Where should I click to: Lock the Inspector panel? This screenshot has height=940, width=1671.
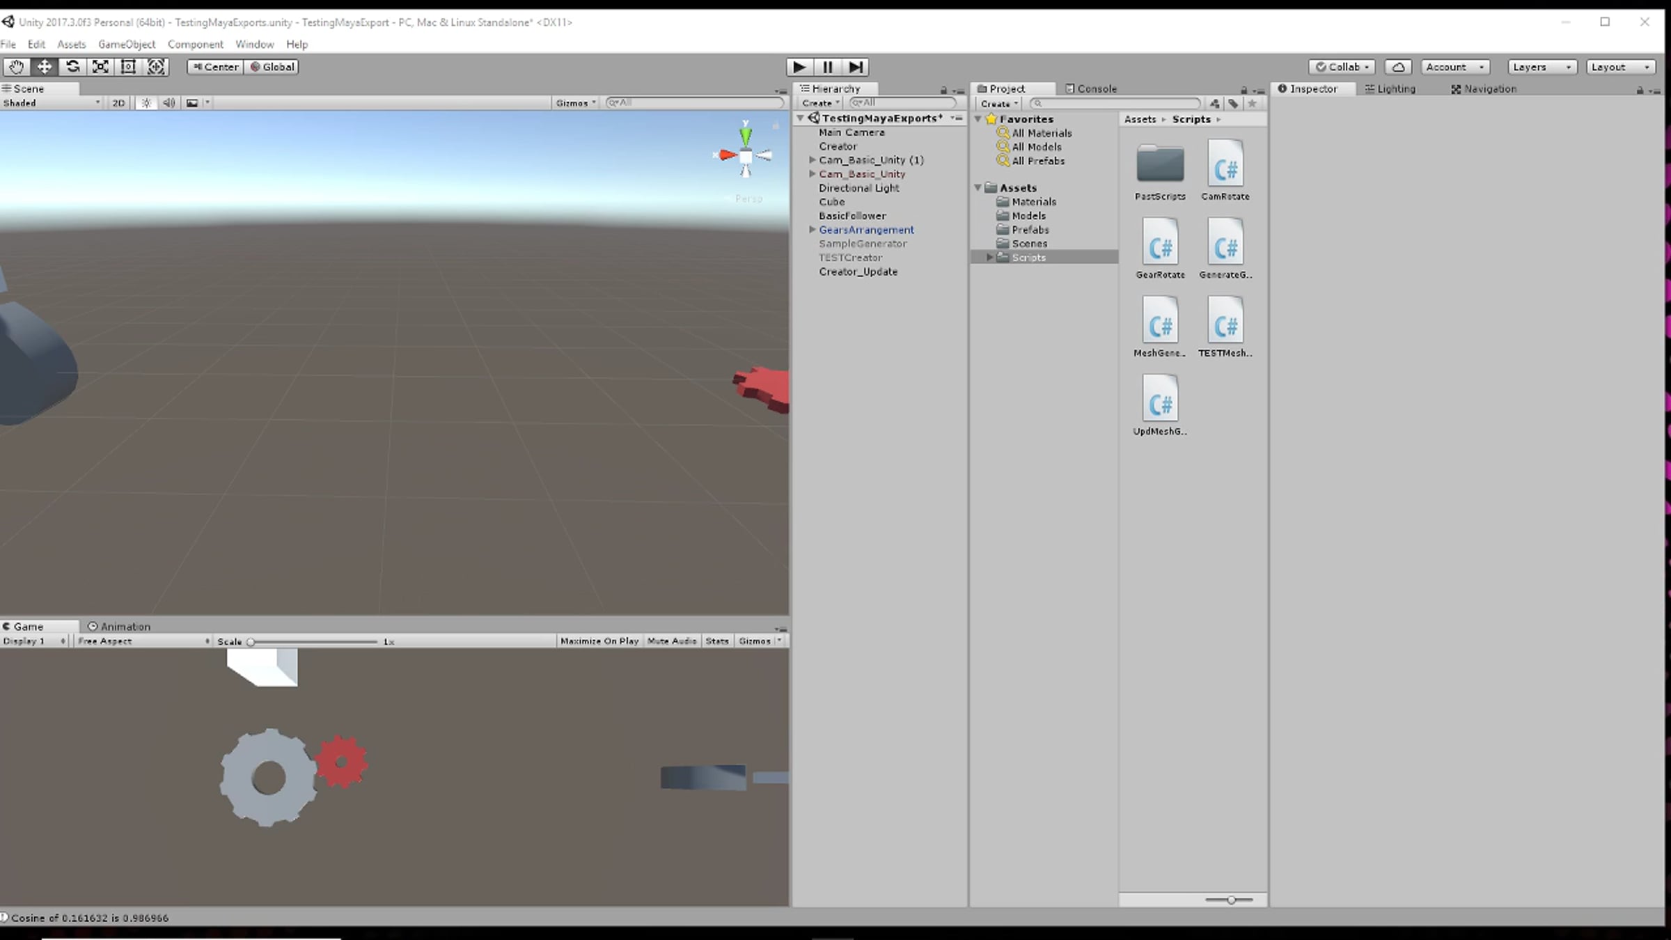1640,90
